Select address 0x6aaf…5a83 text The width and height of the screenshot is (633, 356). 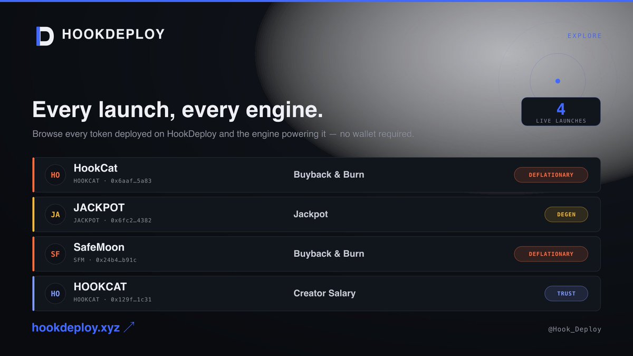(131, 181)
